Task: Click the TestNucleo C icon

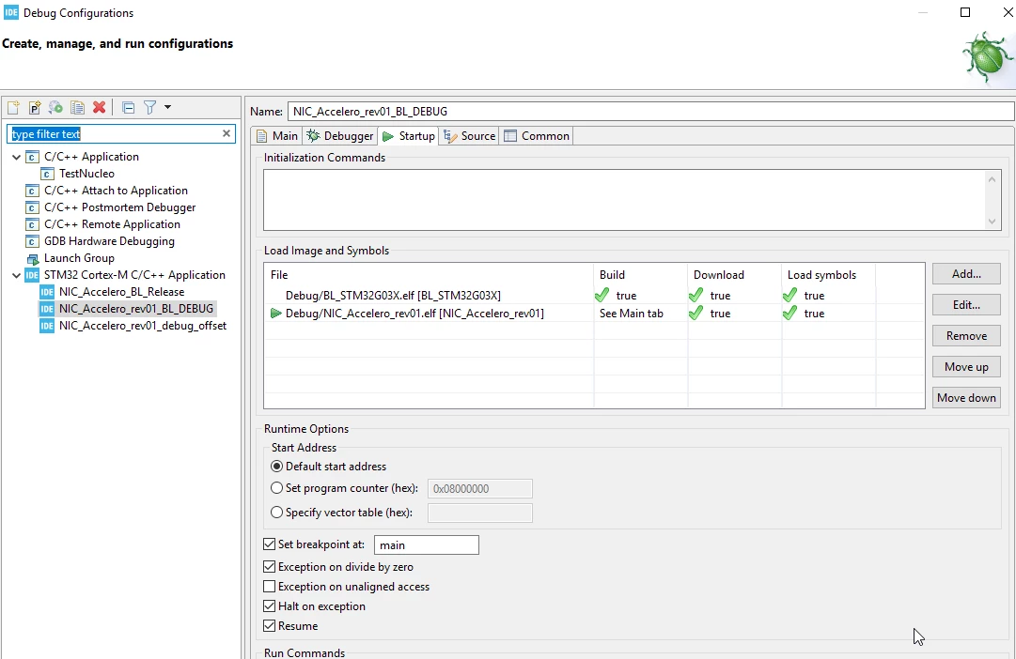Action: [47, 174]
